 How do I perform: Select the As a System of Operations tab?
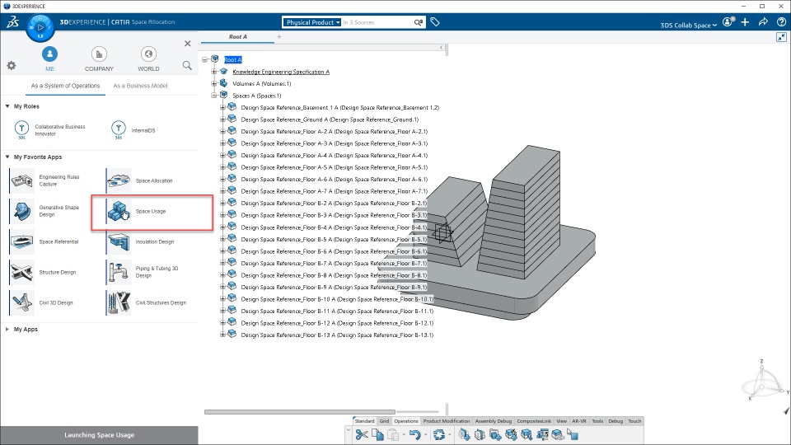(66, 86)
